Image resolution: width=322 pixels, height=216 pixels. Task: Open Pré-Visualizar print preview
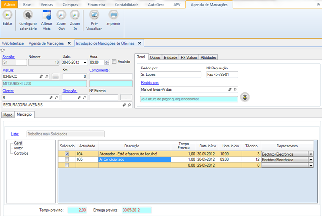94,15
